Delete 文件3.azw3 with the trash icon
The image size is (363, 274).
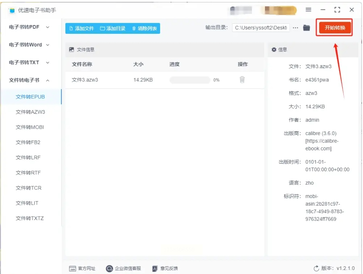[x=242, y=80]
